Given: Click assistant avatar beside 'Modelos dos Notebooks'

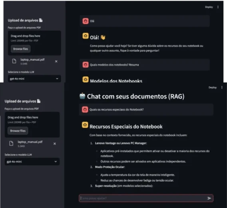Looking at the screenshot, I should (x=86, y=79).
